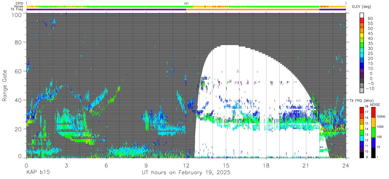389x179 pixels.
Task: Click the cyan 20–25 segment of the ELEV colorbar
Action: point(362,56)
